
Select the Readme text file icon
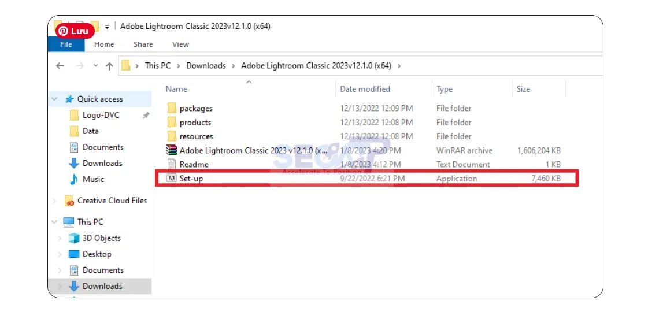(171, 164)
